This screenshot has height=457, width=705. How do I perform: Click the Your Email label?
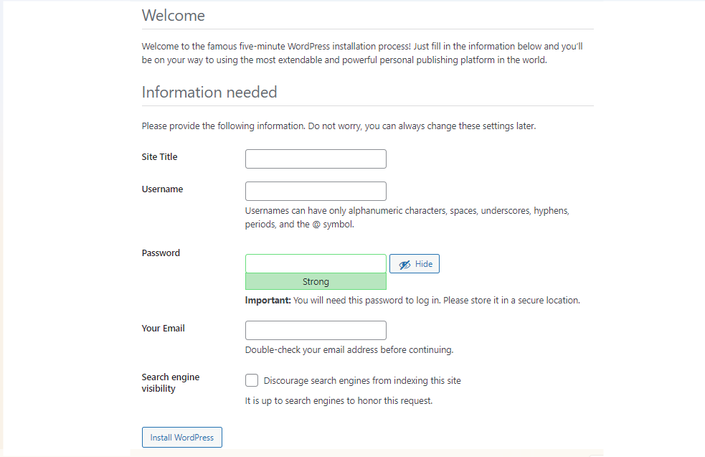(163, 328)
